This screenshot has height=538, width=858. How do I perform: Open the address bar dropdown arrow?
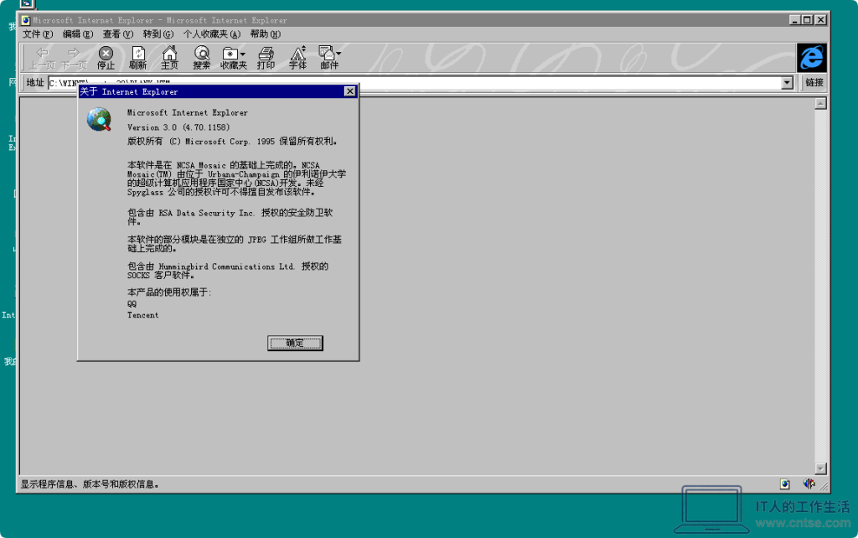(787, 83)
